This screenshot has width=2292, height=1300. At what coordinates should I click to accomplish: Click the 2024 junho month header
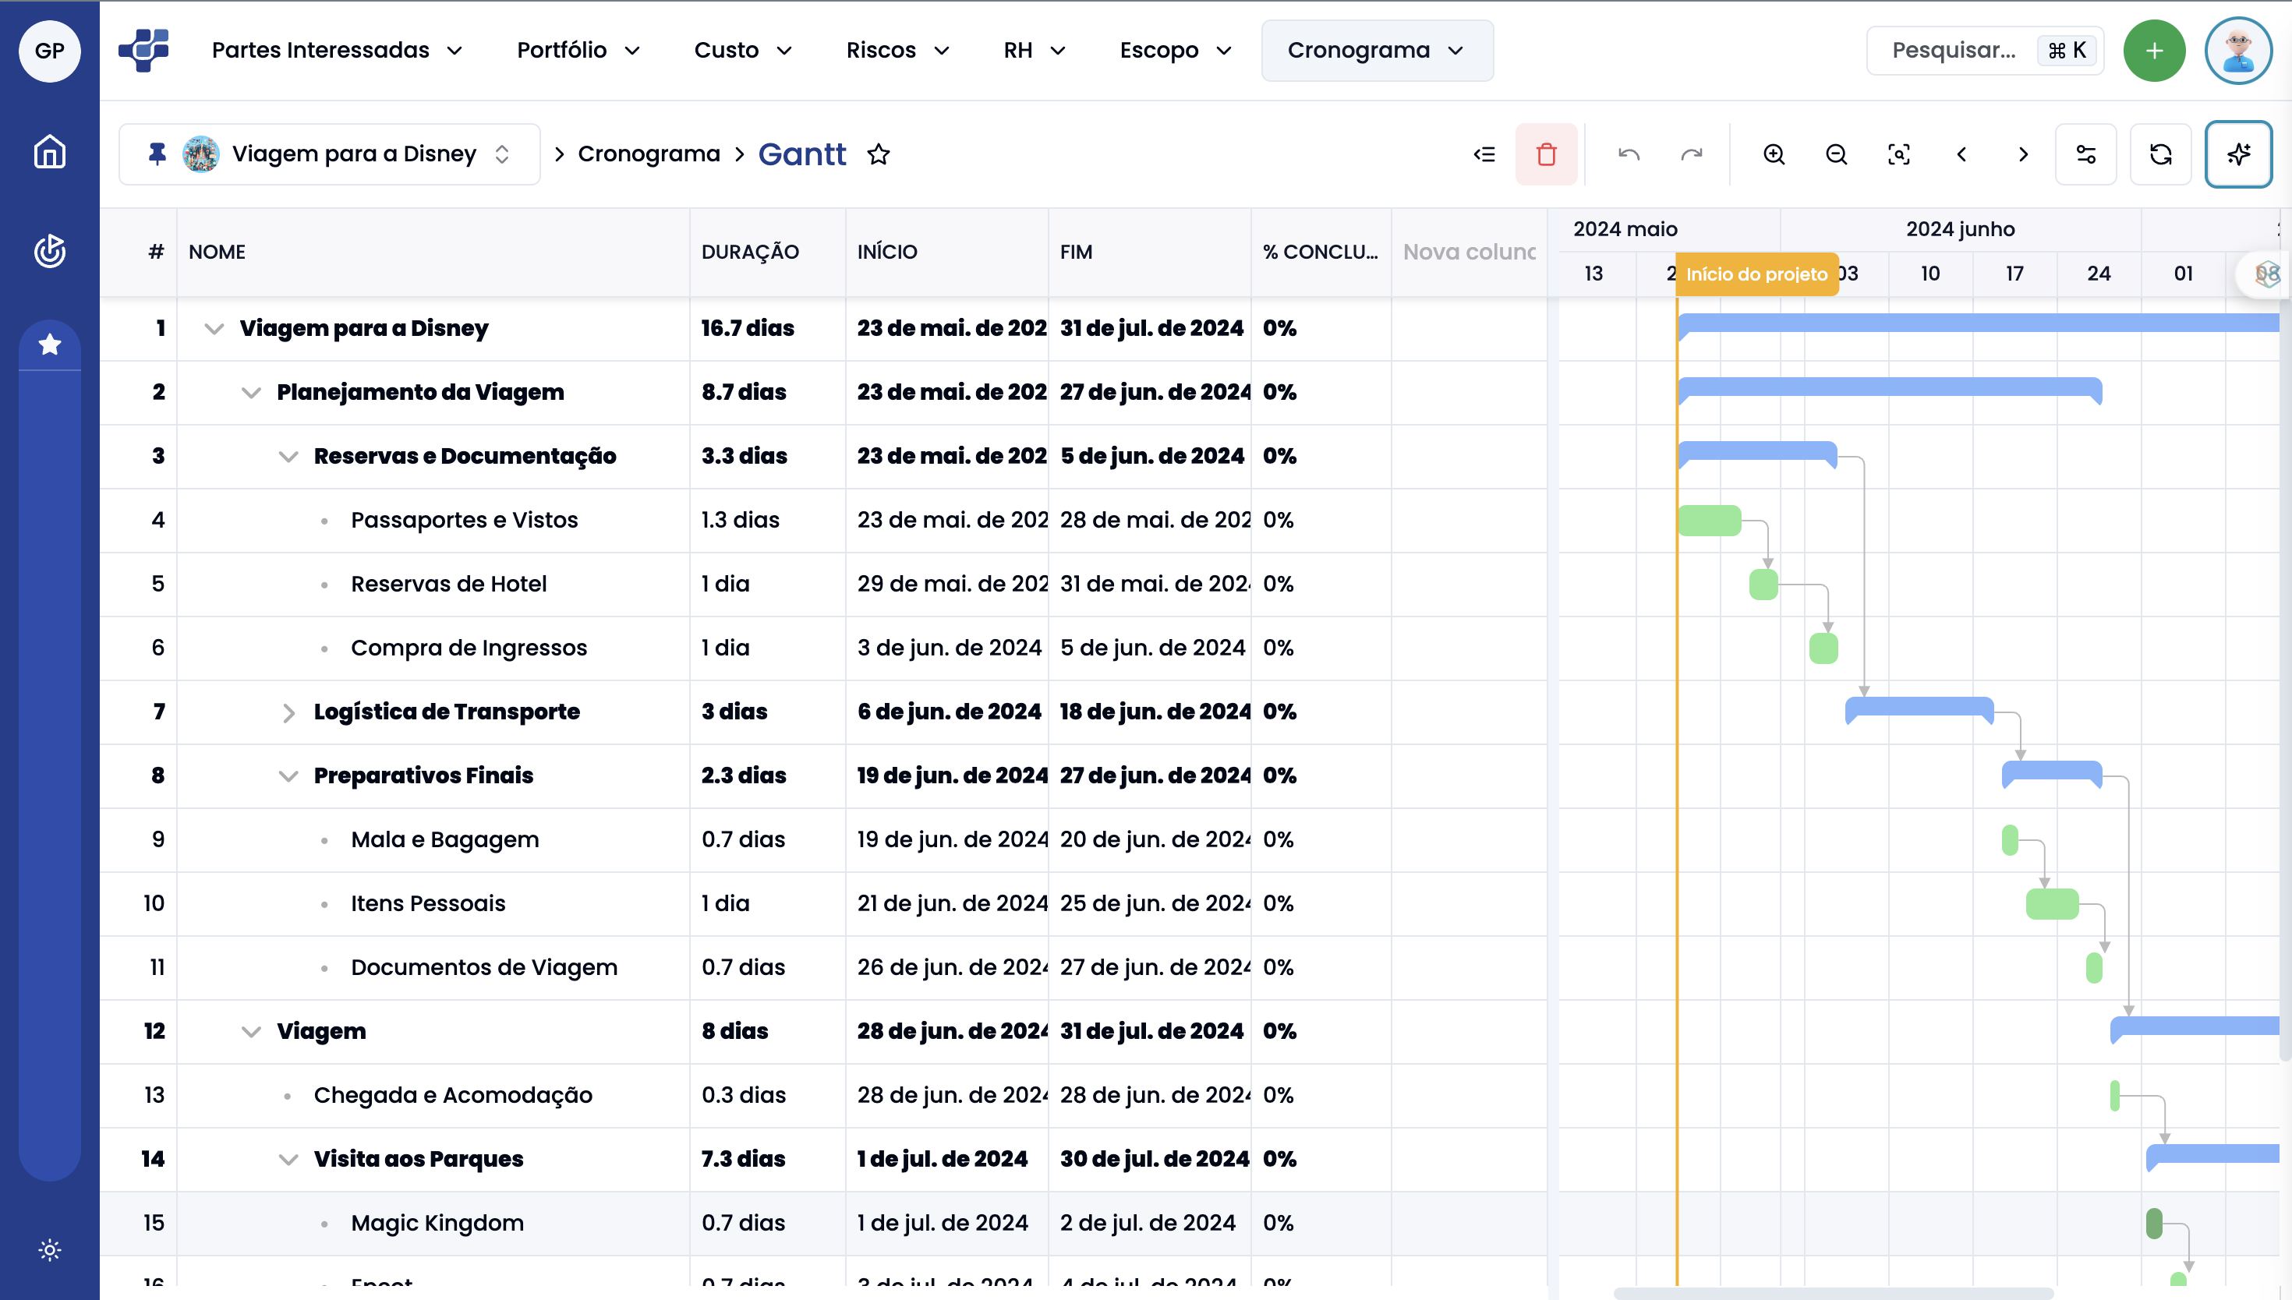coord(1960,228)
